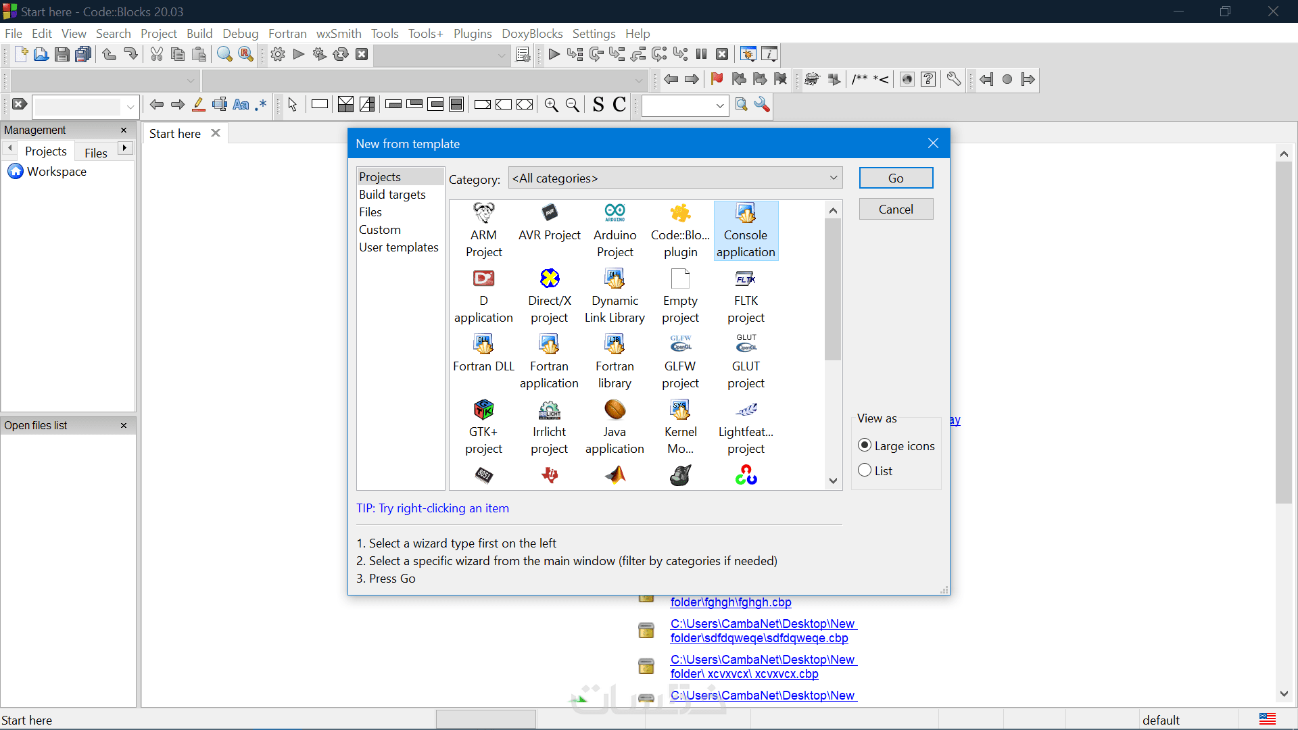This screenshot has height=730, width=1298.
Task: Switch to the Files management tab
Action: click(95, 153)
